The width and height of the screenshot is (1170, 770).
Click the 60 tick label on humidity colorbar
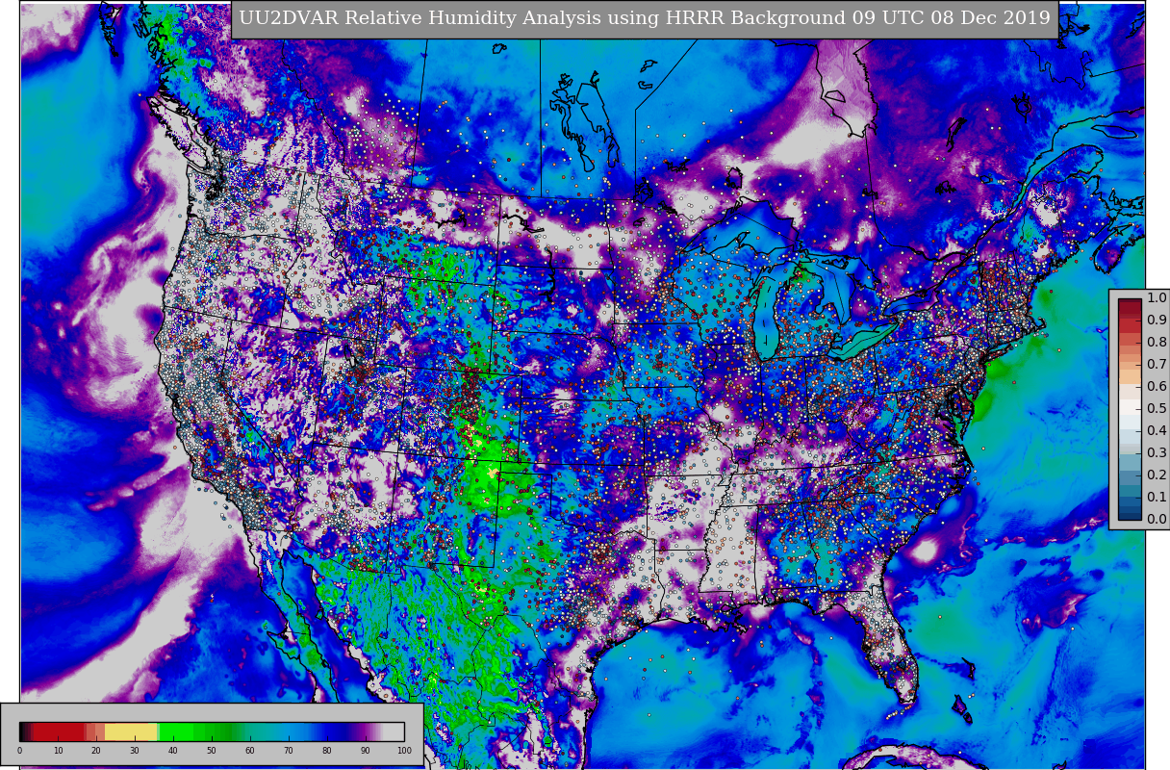(250, 751)
